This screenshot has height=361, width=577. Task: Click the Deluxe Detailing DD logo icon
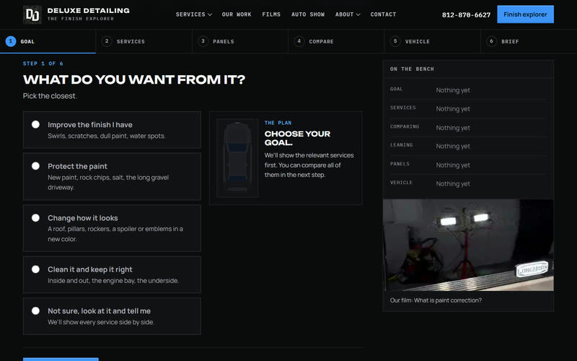point(32,14)
